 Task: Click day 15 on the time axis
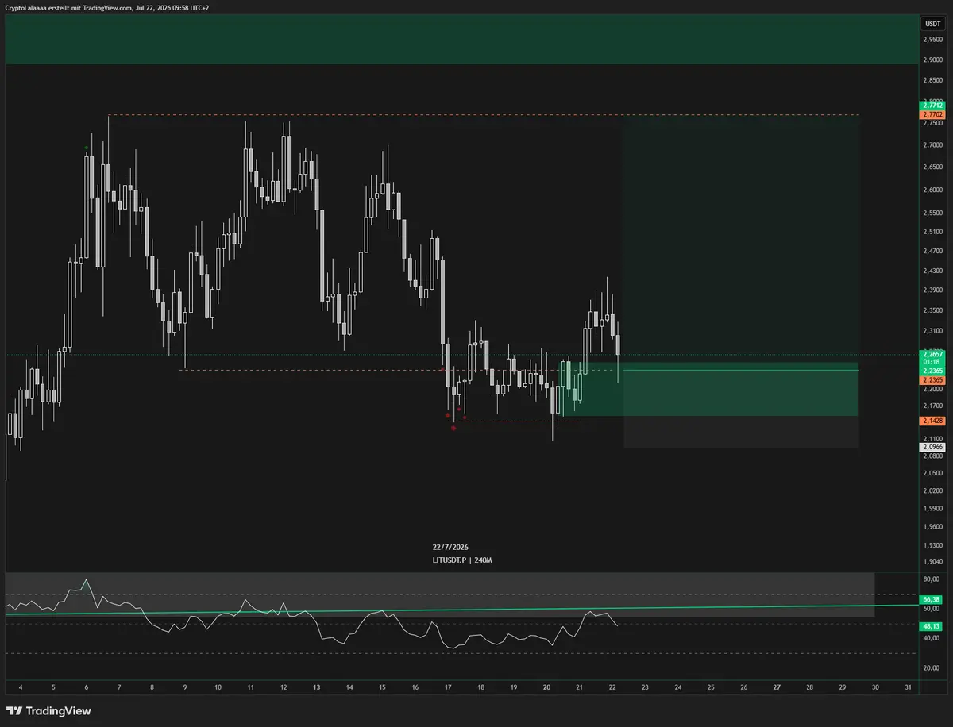[x=381, y=687]
